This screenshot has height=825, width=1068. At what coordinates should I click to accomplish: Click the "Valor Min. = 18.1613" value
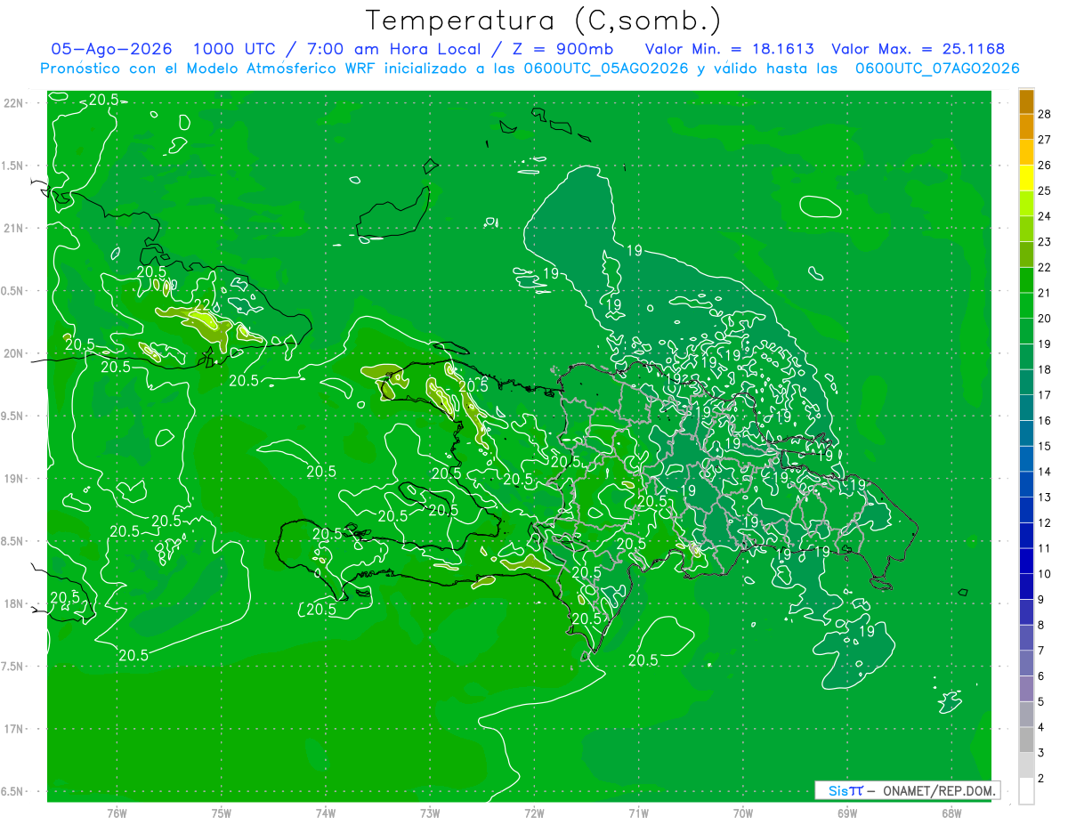[730, 49]
